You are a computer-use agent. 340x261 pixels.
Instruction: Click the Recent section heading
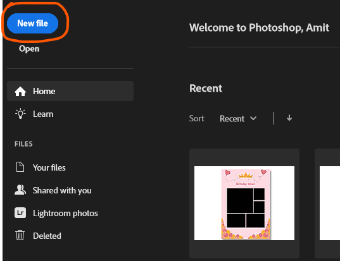click(x=206, y=88)
